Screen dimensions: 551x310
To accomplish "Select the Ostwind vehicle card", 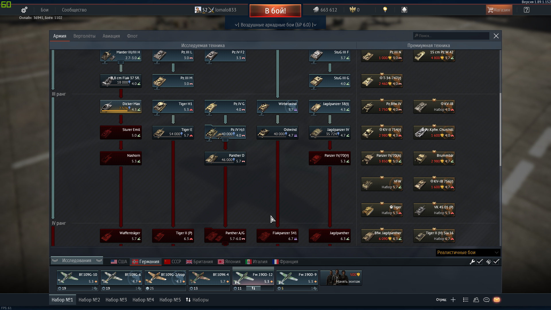I will (278, 132).
